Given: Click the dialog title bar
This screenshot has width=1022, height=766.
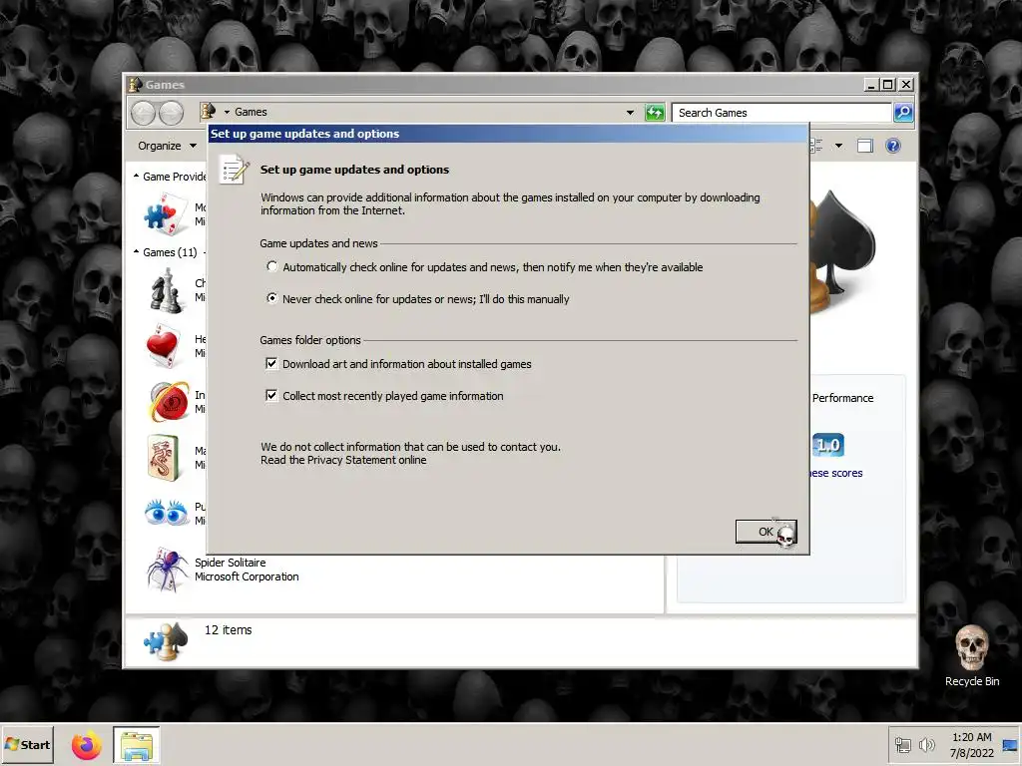Looking at the screenshot, I should pos(508,134).
